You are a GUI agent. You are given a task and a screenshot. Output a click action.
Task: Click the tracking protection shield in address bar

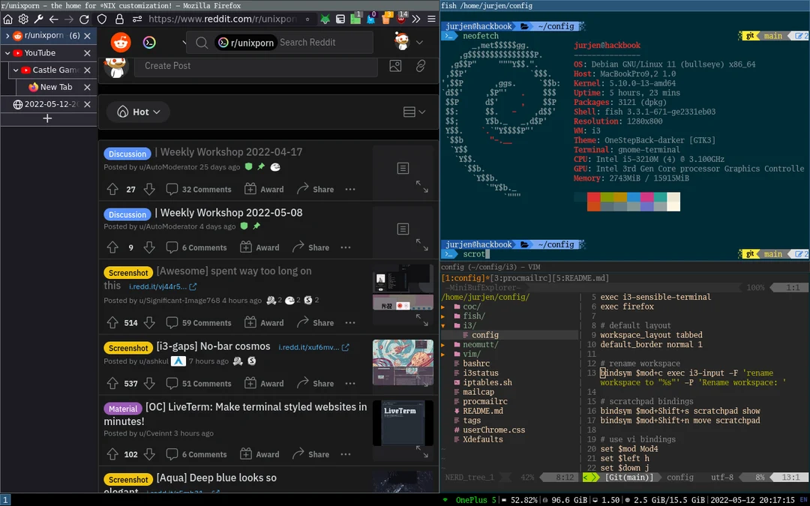[103, 19]
